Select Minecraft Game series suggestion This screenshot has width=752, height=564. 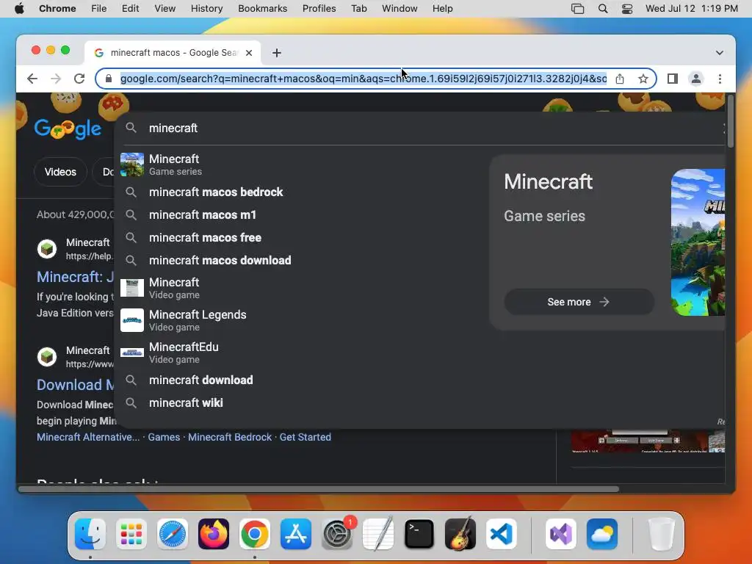(x=302, y=164)
